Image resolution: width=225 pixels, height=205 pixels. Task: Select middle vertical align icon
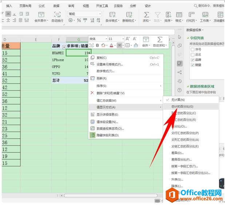coord(8,14)
